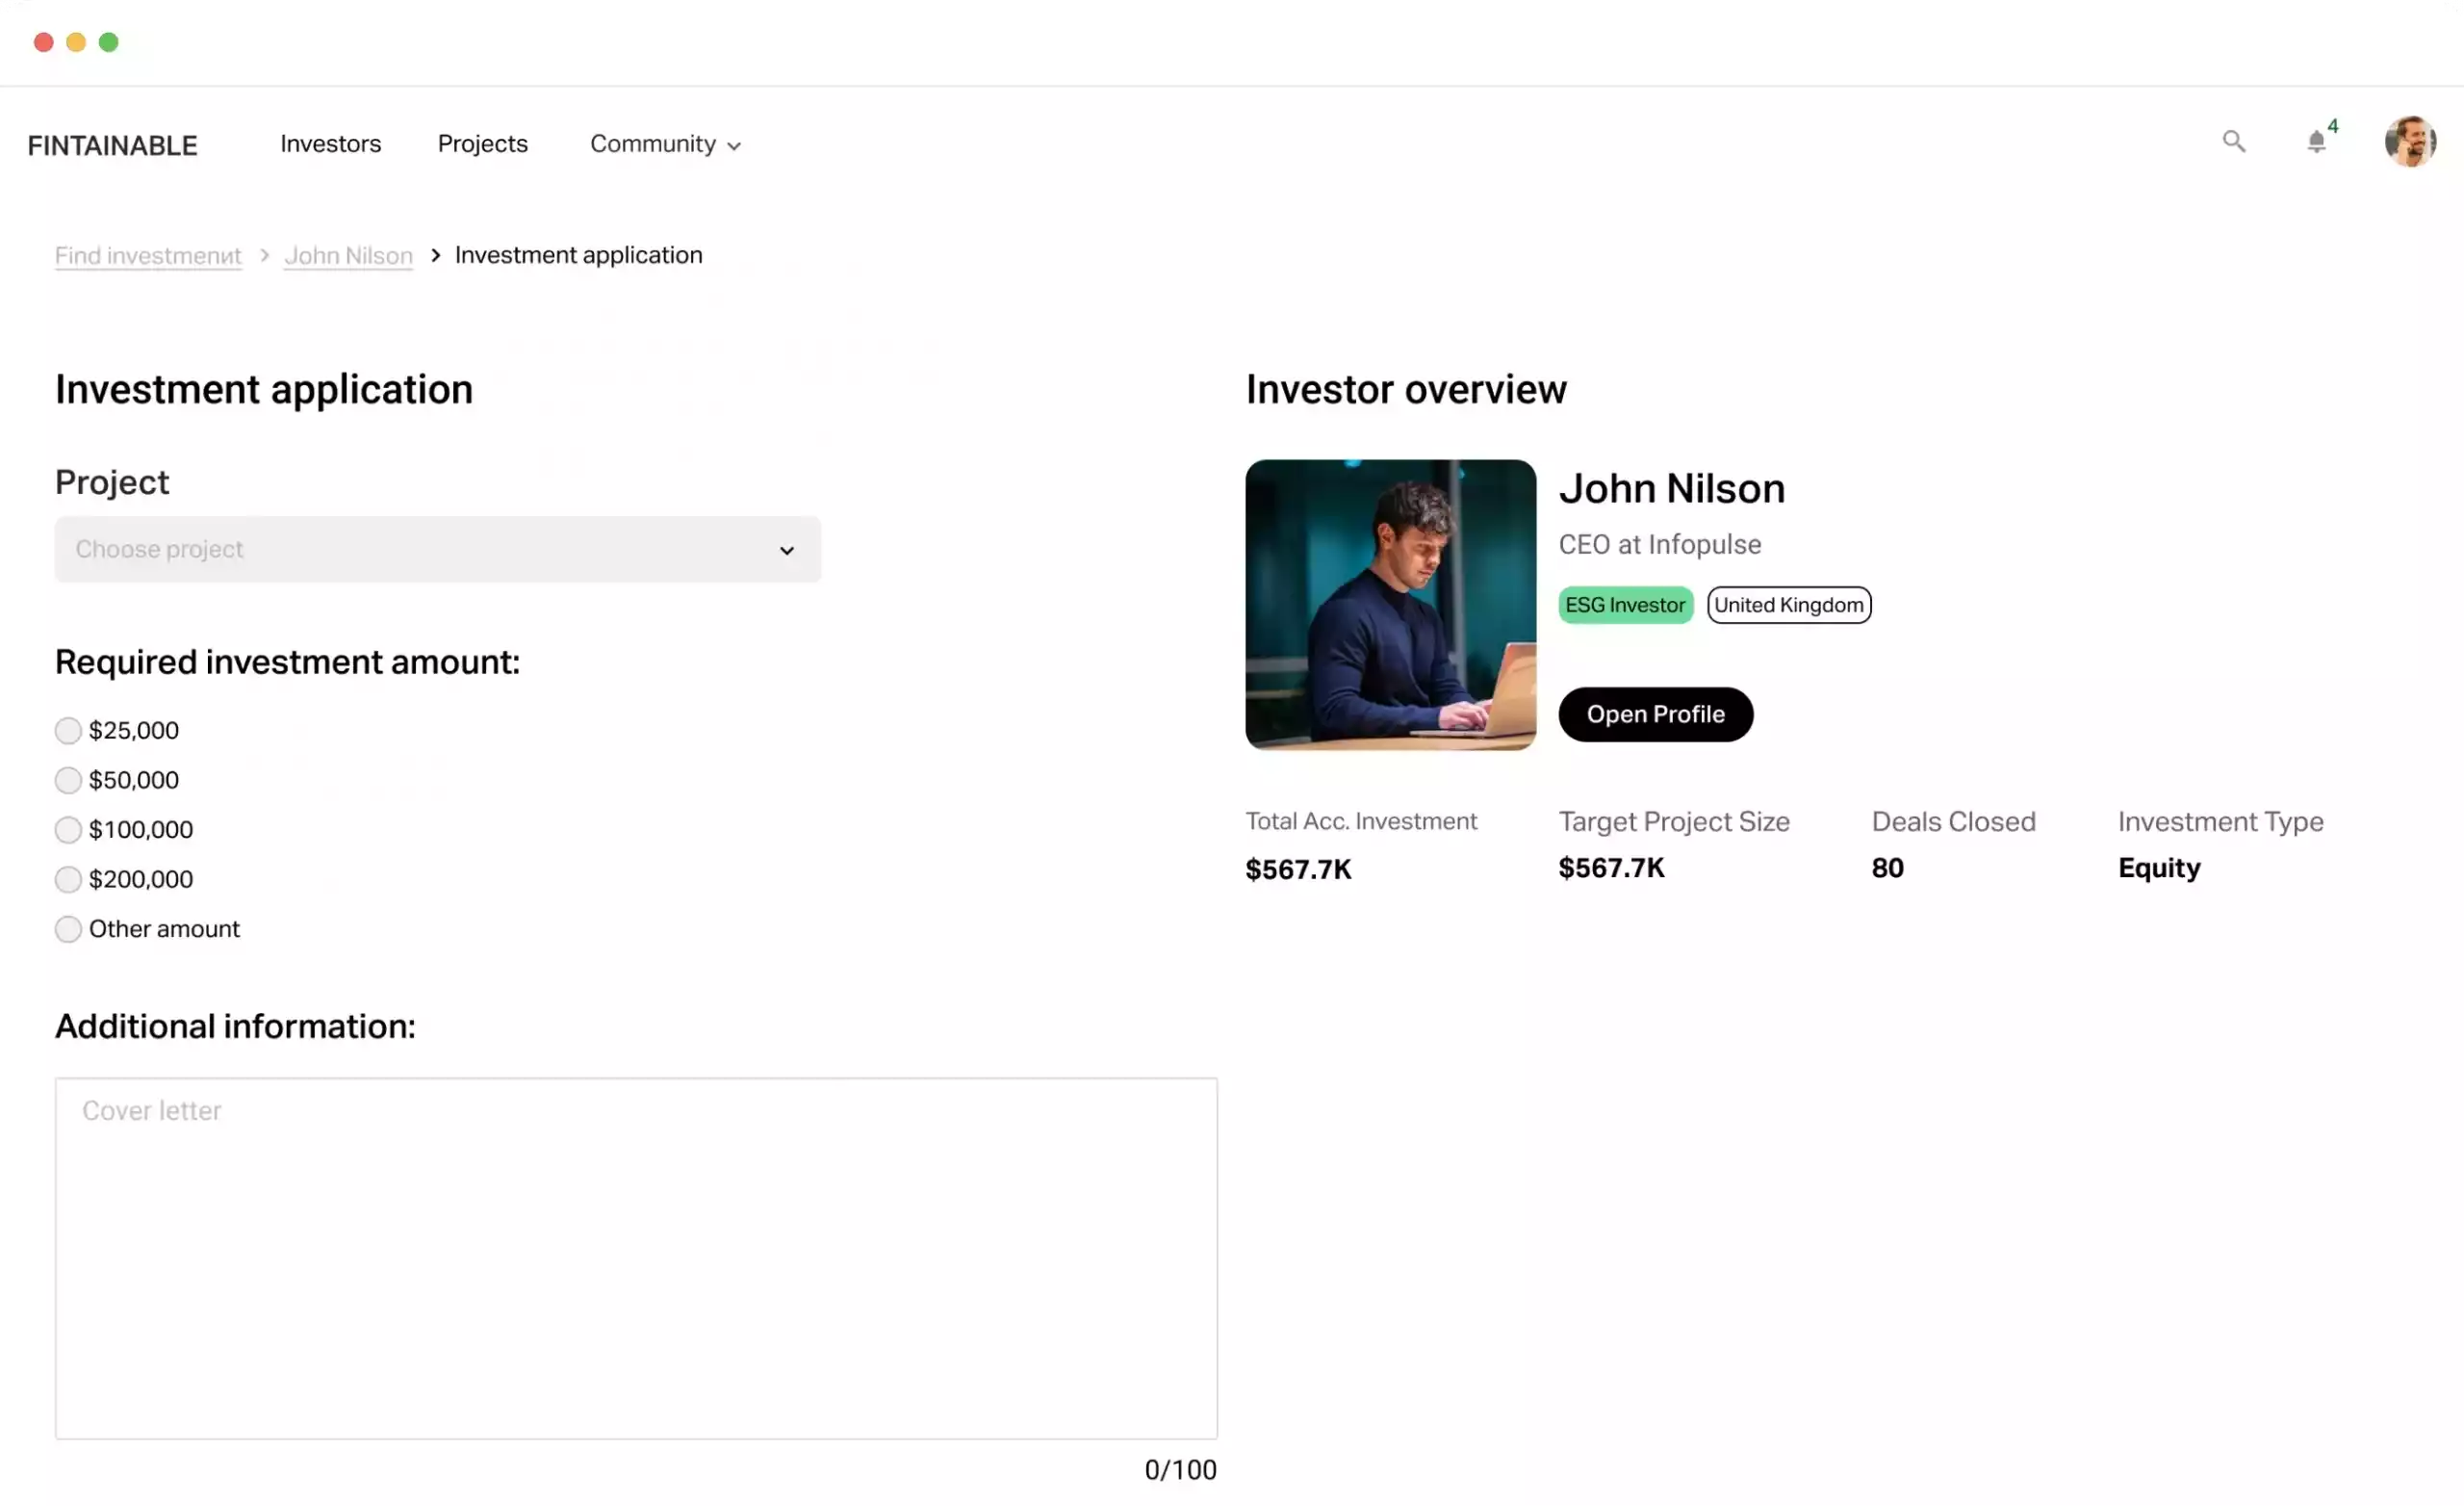This screenshot has width=2464, height=1506.
Task: Navigate to the Projects menu item
Action: click(x=482, y=143)
